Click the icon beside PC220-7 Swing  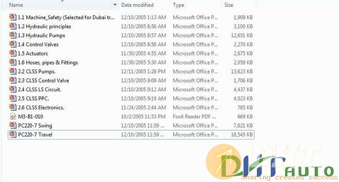[x=13, y=126]
